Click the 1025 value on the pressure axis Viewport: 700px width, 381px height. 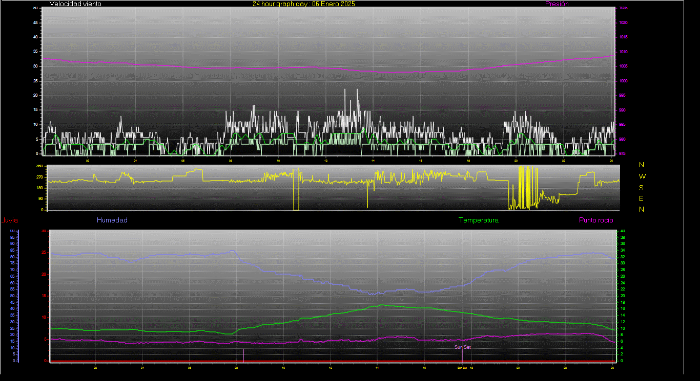pyautogui.click(x=623, y=8)
